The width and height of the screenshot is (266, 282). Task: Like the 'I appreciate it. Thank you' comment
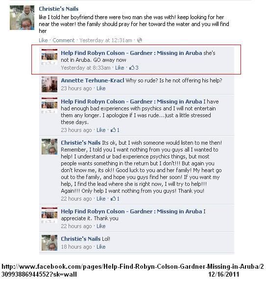pos(101,226)
